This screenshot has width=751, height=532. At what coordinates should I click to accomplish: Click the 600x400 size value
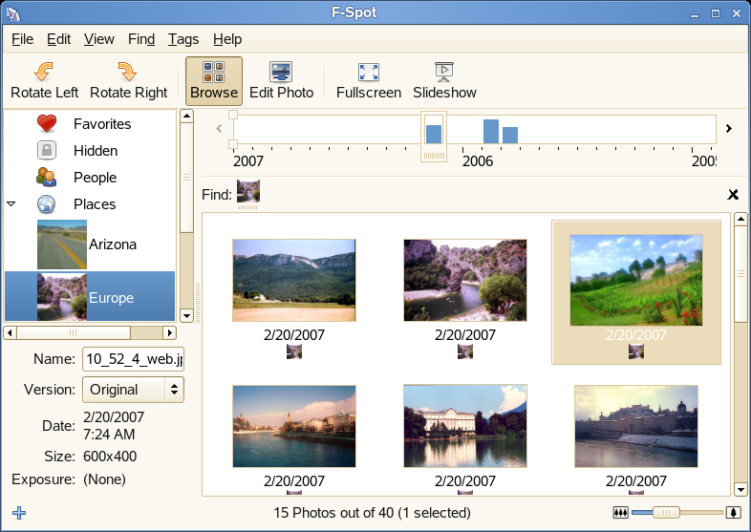pyautogui.click(x=110, y=457)
